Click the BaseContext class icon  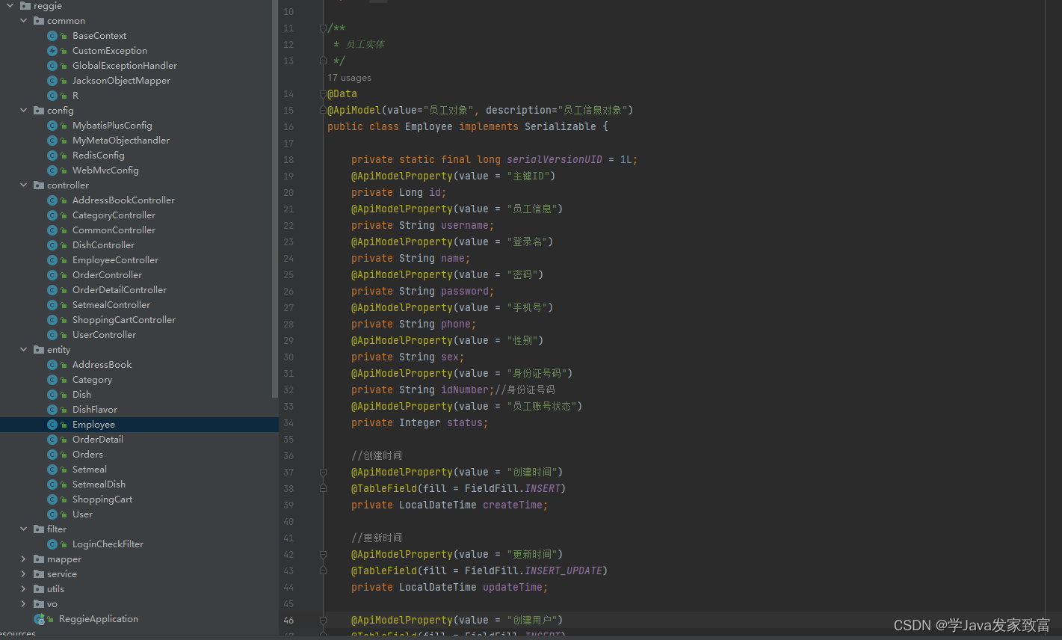click(x=52, y=36)
